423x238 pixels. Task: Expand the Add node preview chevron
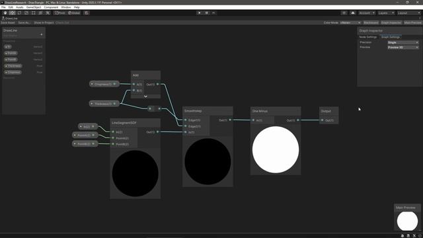145,97
